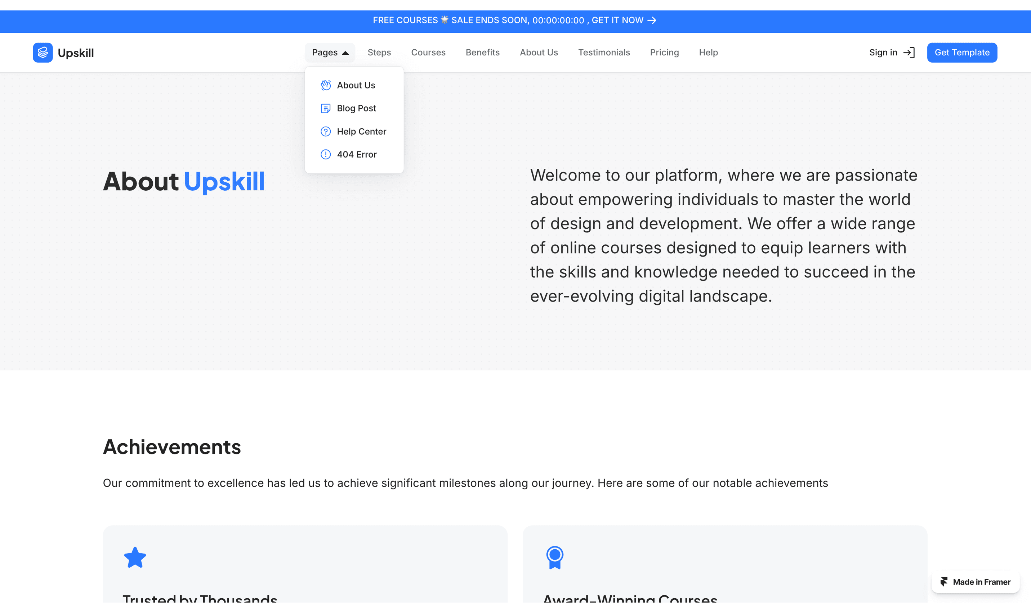Click the Framer logo in the badge

pos(944,582)
